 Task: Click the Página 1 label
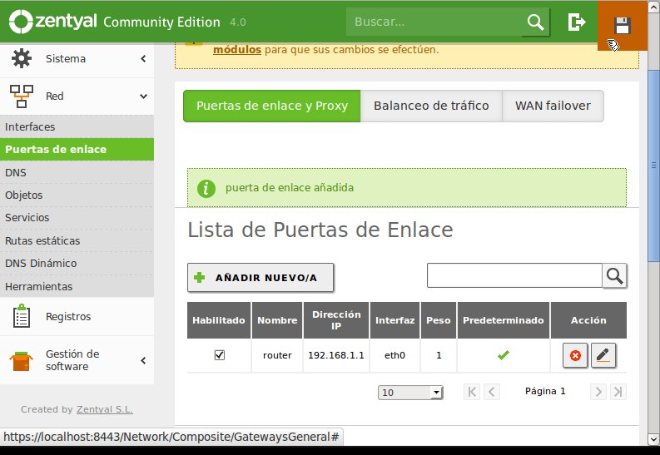(545, 391)
